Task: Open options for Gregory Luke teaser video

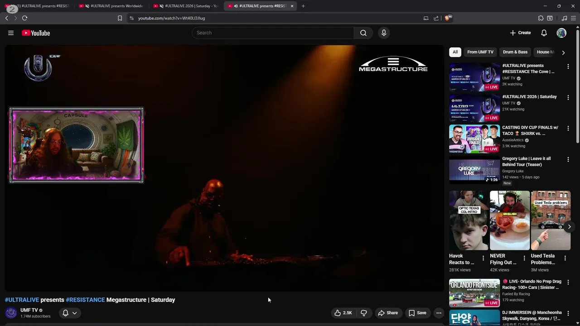Action: pyautogui.click(x=568, y=159)
